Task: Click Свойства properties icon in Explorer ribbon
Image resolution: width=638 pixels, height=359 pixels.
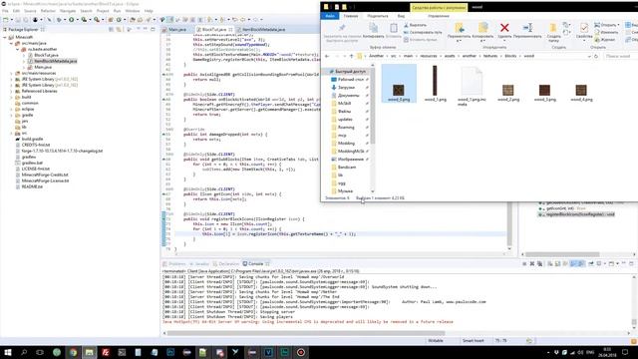Action: pos(584,28)
